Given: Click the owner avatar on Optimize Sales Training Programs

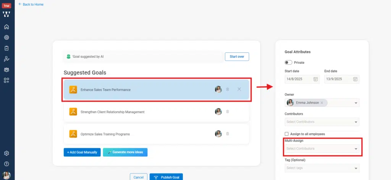Looking at the screenshot, I should click(x=218, y=133).
